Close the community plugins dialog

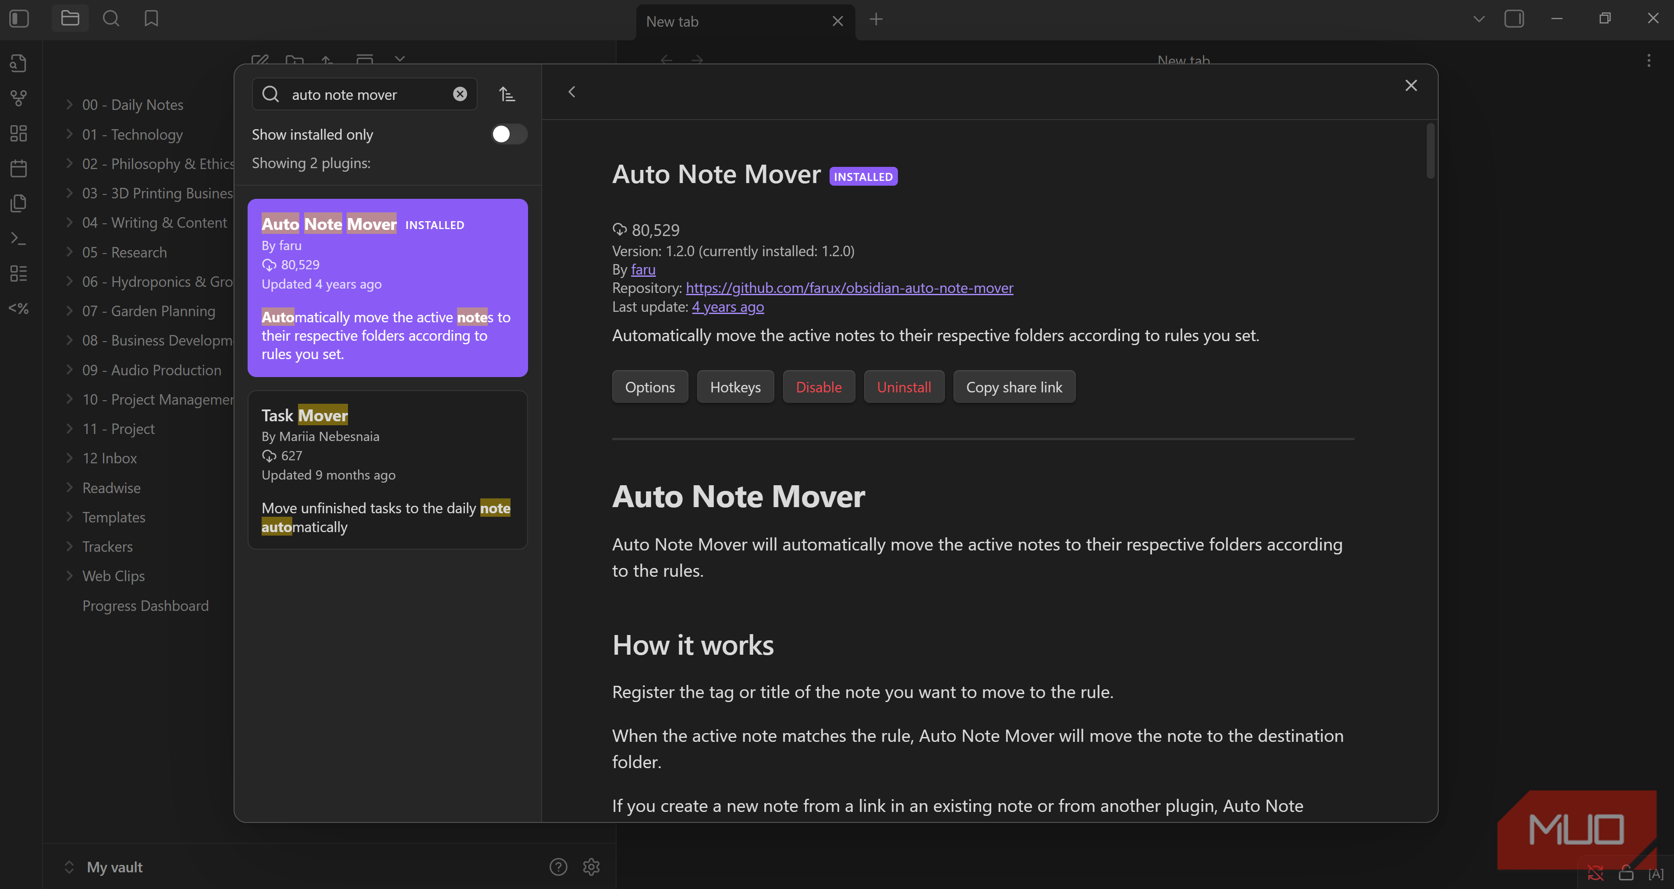pos(1411,85)
